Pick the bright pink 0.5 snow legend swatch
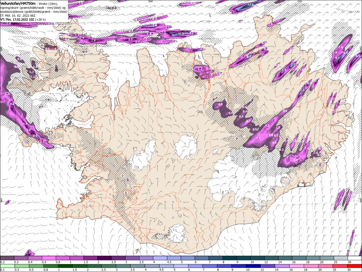 pos(49,258)
